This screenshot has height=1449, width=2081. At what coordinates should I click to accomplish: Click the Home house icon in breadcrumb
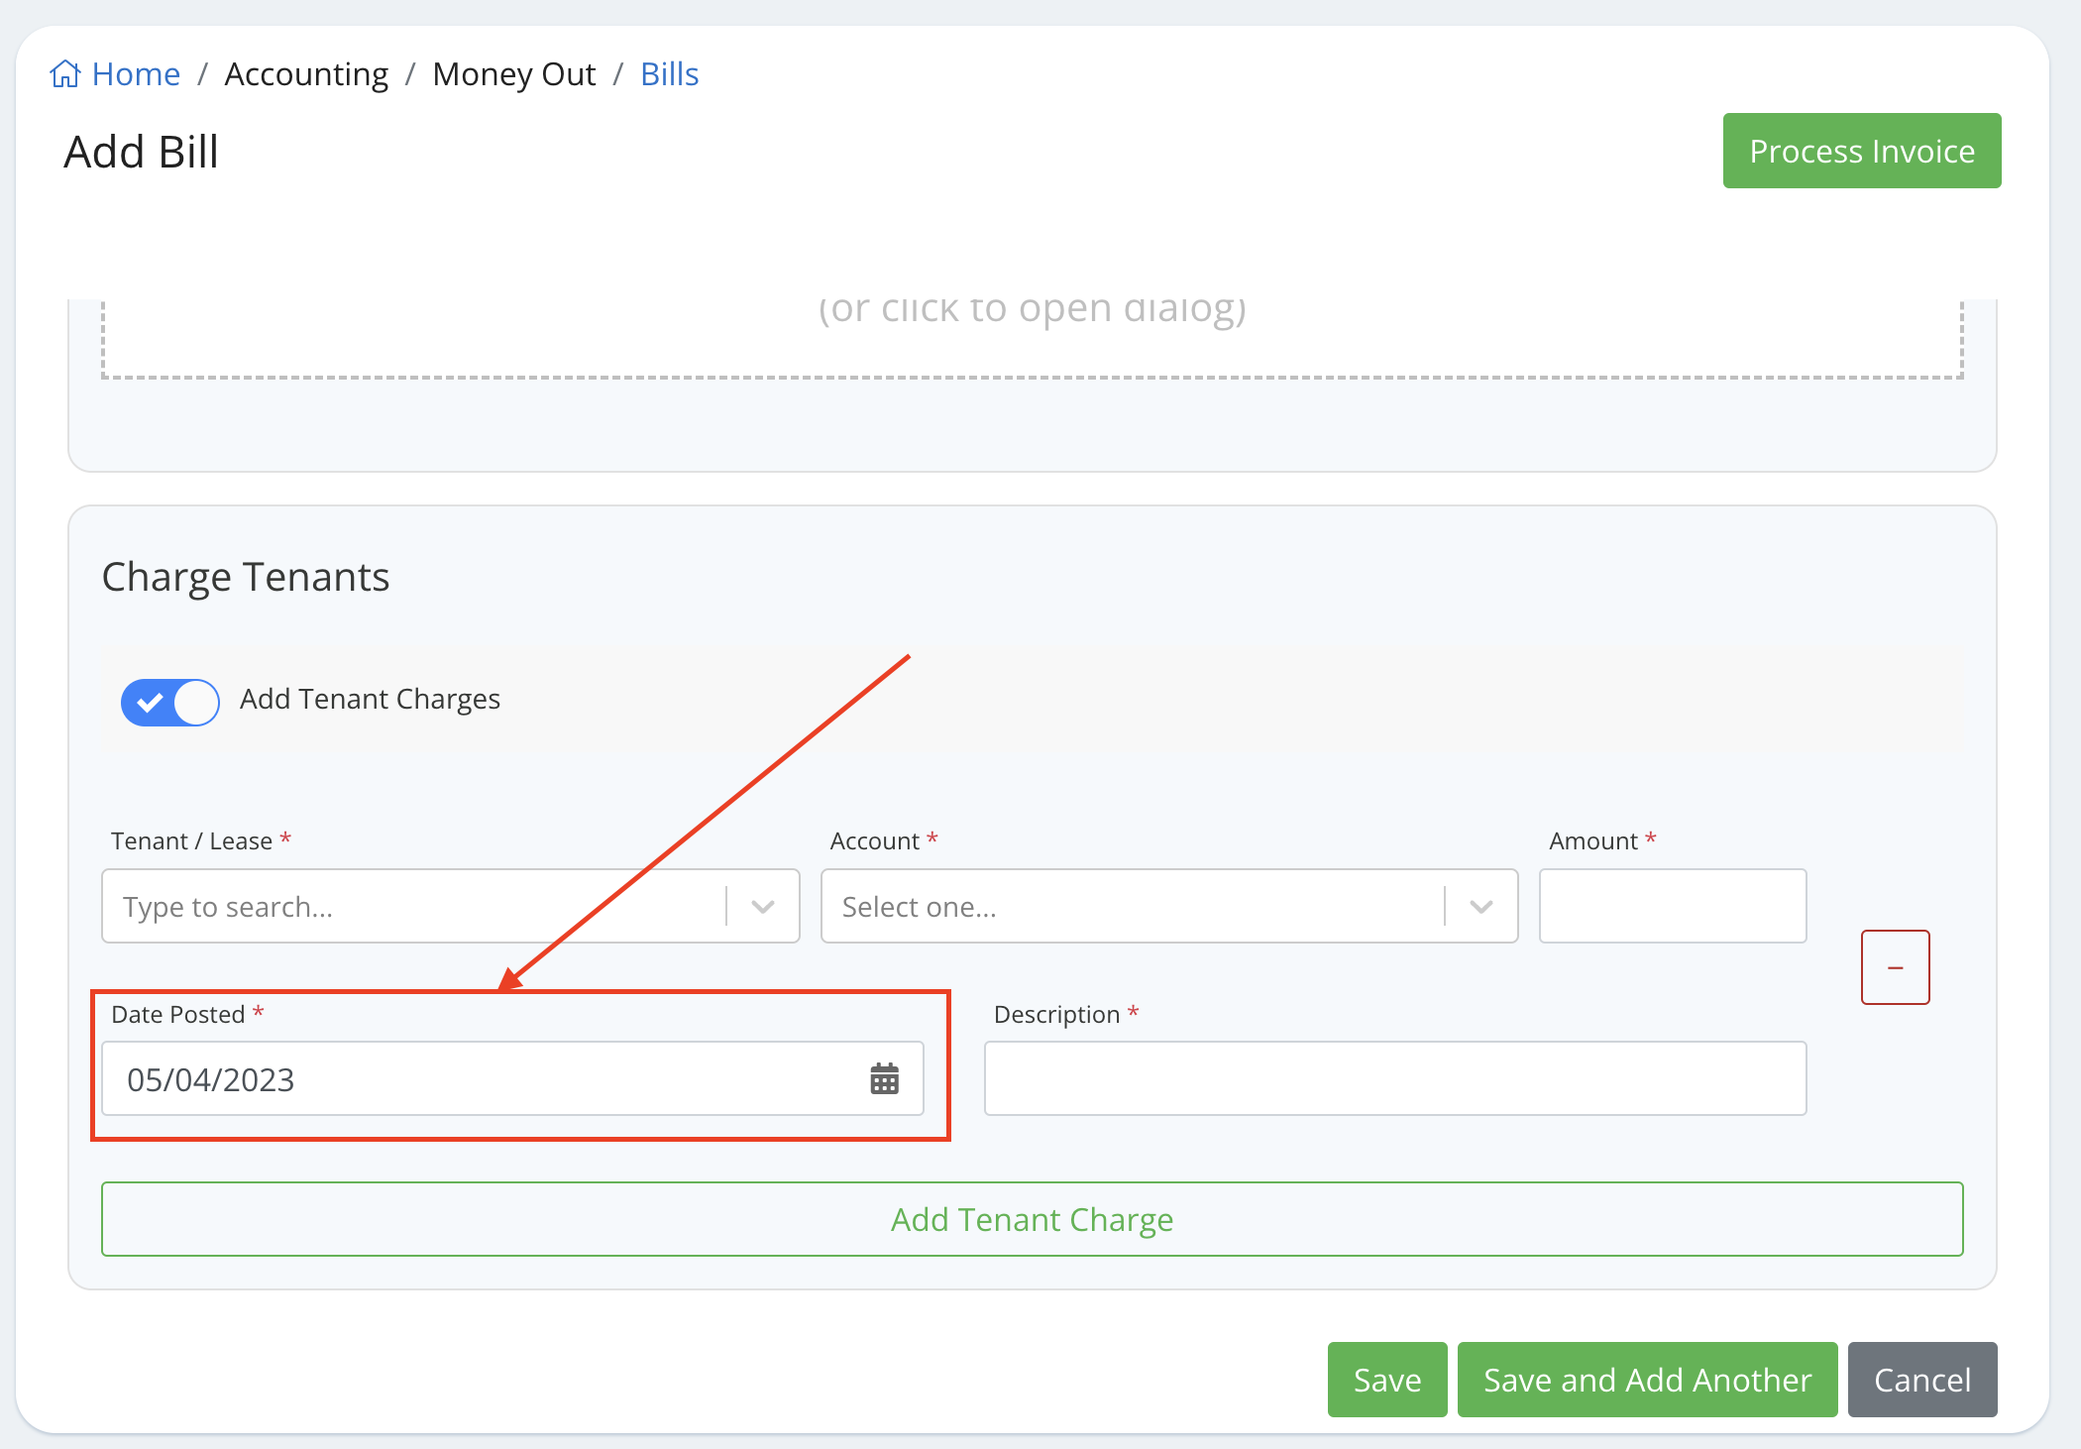pos(65,74)
